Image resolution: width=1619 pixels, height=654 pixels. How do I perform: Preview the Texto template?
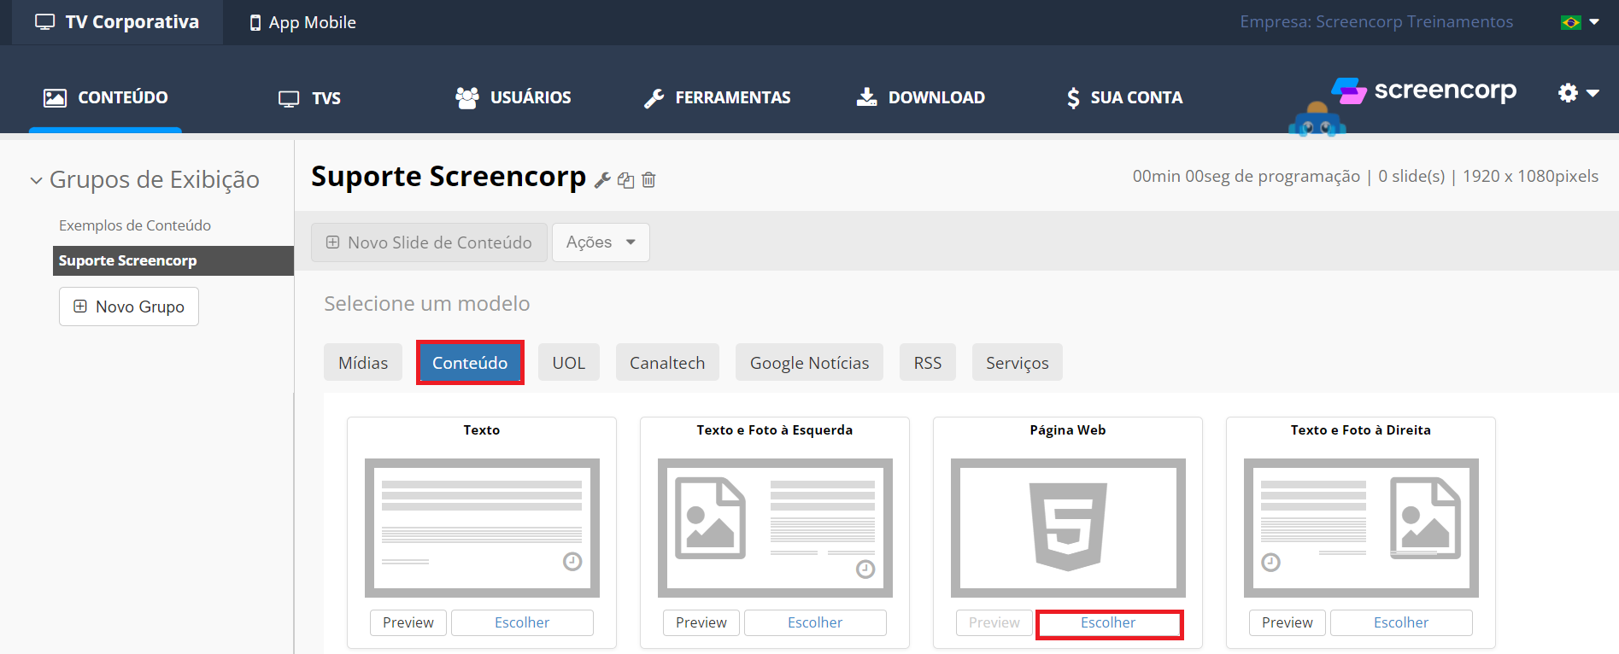pos(408,622)
